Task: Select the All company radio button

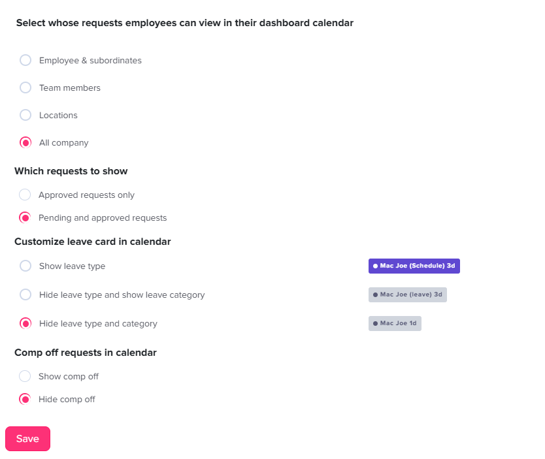Action: click(x=25, y=142)
